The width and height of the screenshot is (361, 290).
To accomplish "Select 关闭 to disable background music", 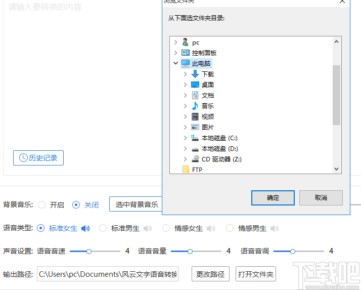I will click(76, 204).
